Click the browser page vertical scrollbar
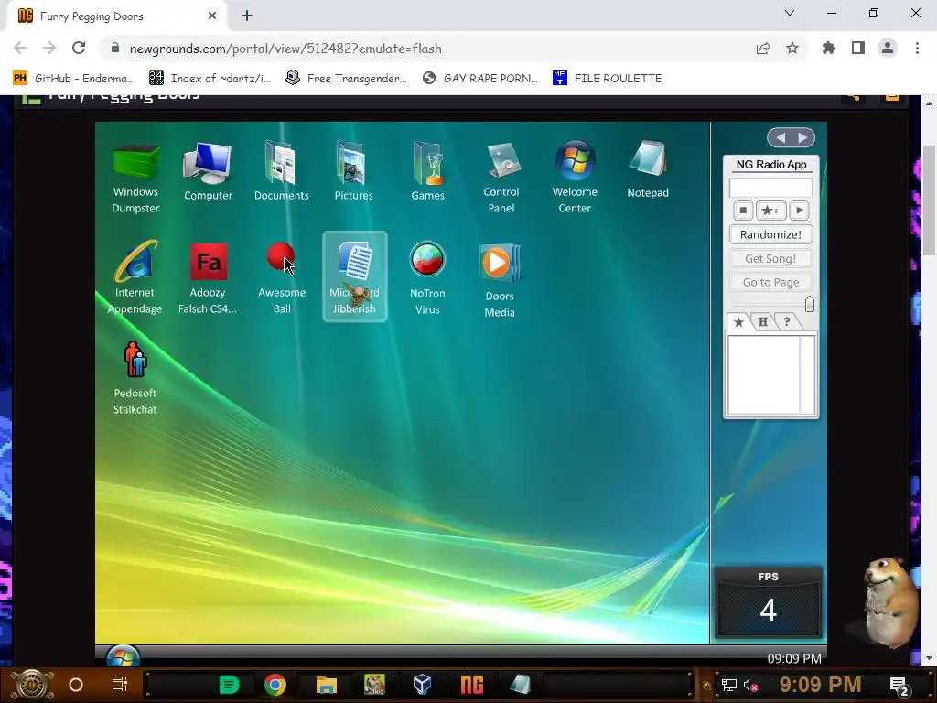 tap(929, 200)
